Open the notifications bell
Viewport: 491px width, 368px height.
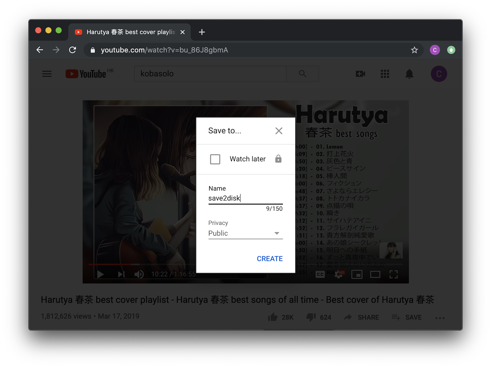coord(410,74)
